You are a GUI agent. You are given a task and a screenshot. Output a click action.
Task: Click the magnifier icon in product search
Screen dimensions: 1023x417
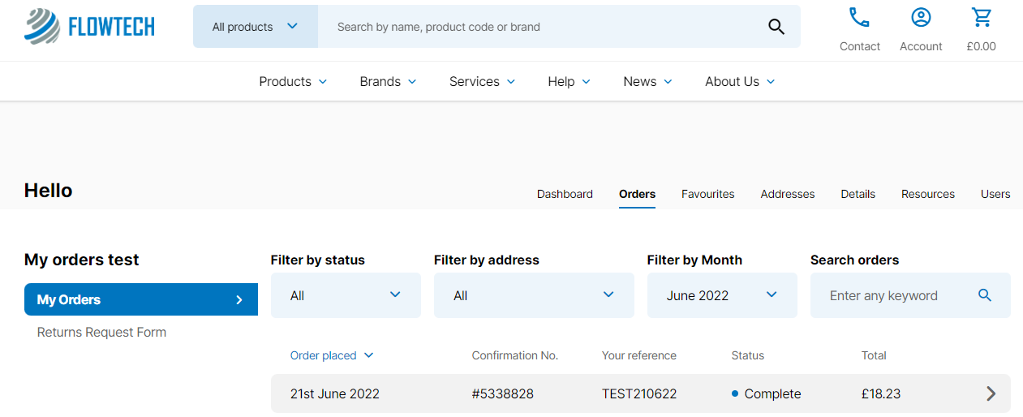776,27
